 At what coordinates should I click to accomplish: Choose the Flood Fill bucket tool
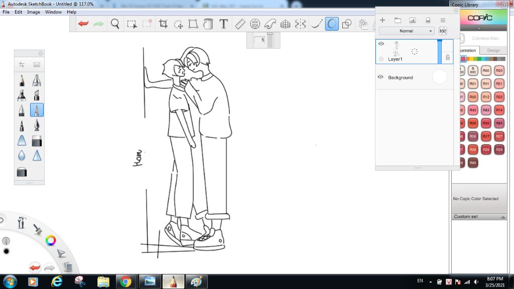[208, 24]
